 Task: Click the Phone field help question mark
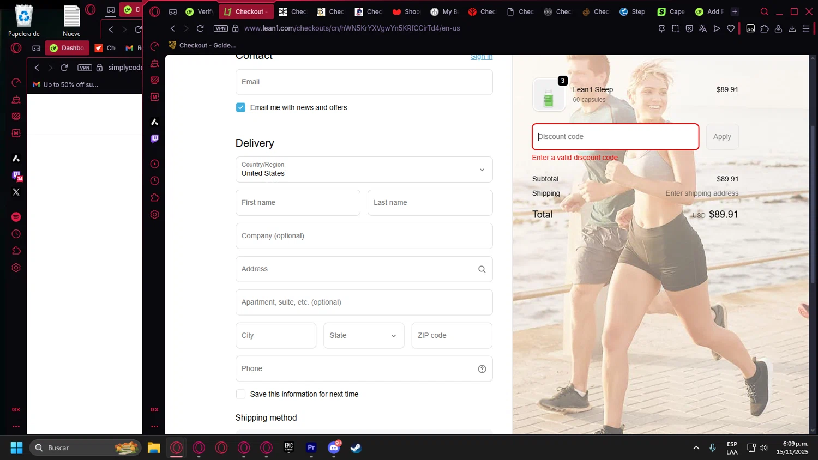coord(482,369)
